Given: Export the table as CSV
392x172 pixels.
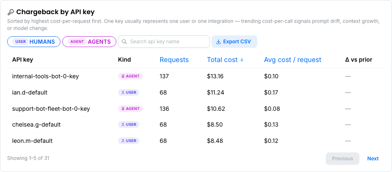Looking at the screenshot, I should point(234,42).
